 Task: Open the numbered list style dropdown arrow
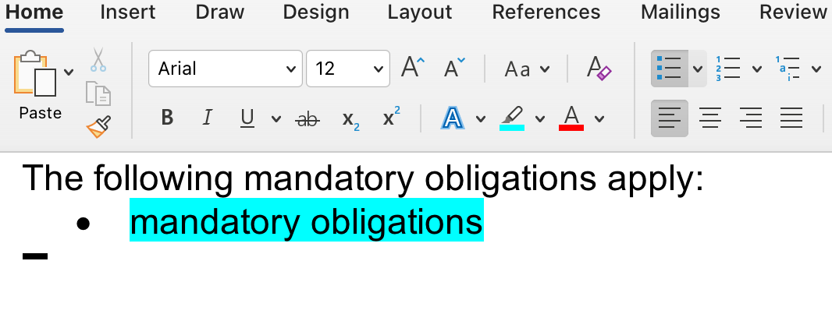pyautogui.click(x=756, y=69)
